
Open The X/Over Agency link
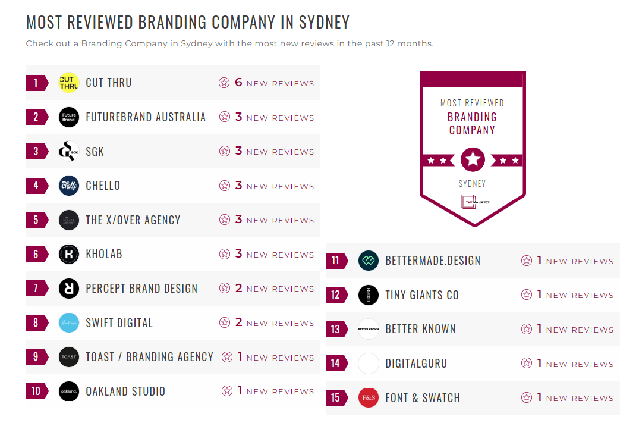(x=133, y=220)
